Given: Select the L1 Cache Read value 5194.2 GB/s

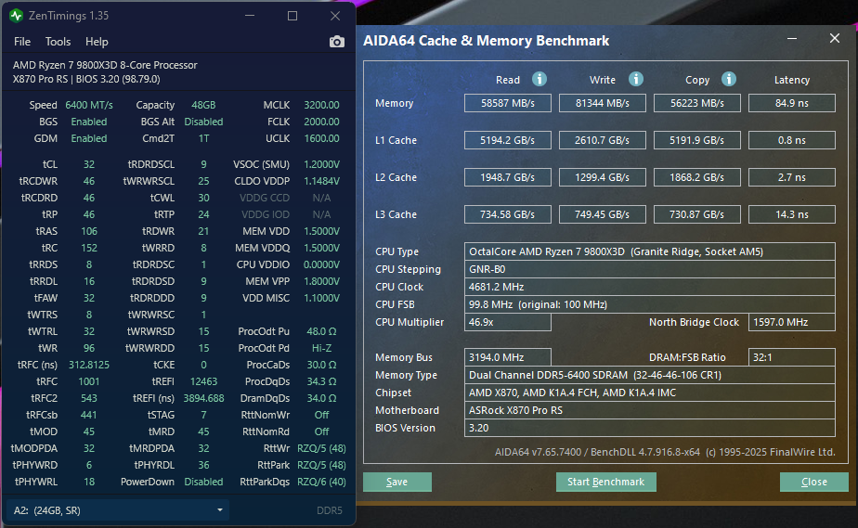Looking at the screenshot, I should coord(508,140).
